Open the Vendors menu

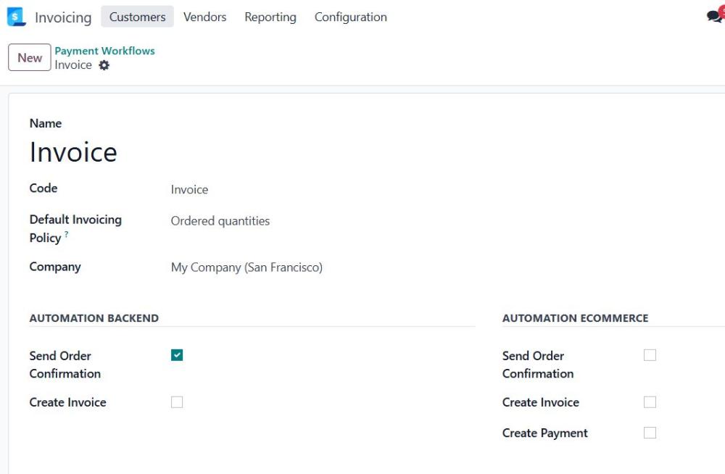coord(205,17)
